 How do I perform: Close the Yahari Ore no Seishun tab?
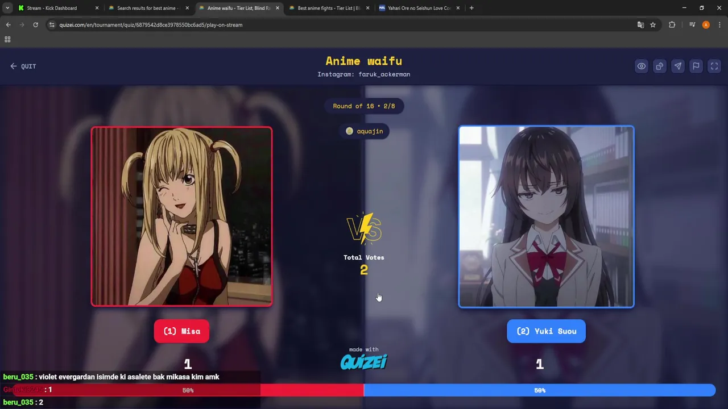click(458, 8)
